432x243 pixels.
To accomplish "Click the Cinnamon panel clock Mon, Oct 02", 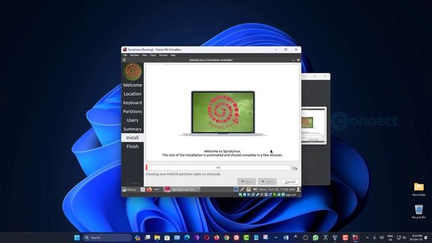I will [277, 190].
